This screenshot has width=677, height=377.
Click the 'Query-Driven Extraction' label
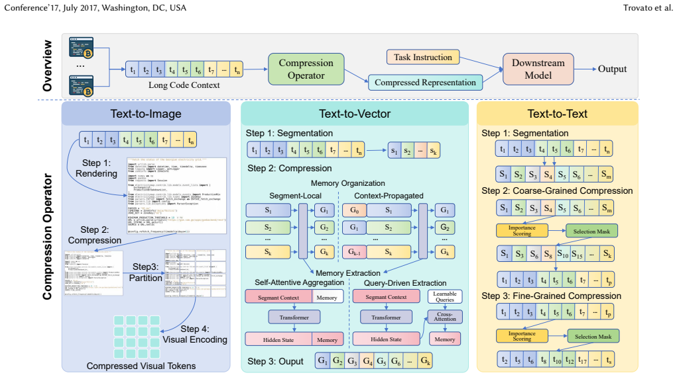point(405,283)
